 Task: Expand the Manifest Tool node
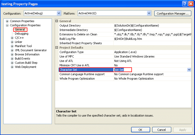tap(12, 46)
